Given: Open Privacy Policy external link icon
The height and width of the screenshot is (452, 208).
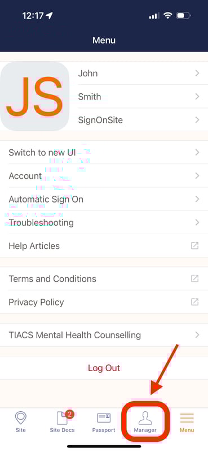Looking at the screenshot, I should [195, 302].
